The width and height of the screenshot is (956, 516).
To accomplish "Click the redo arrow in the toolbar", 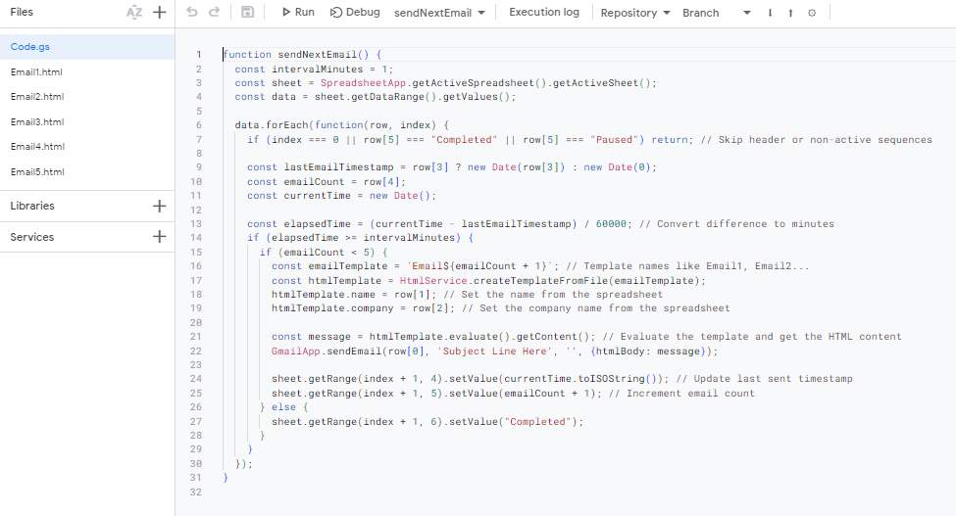I will coord(217,13).
